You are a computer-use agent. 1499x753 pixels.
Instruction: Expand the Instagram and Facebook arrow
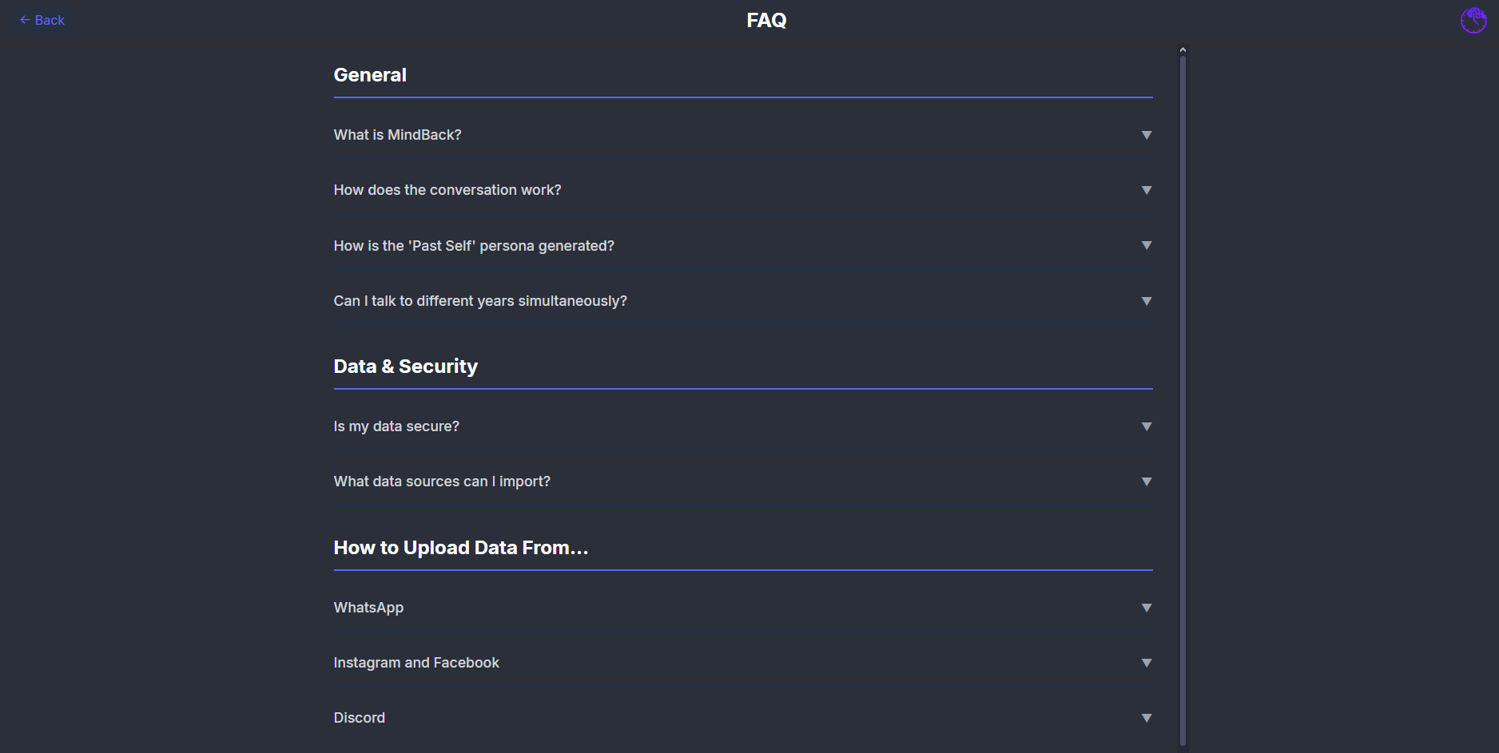[x=1147, y=663]
